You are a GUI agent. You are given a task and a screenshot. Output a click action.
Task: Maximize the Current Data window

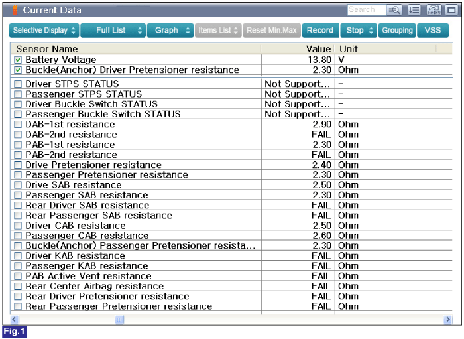(x=451, y=10)
